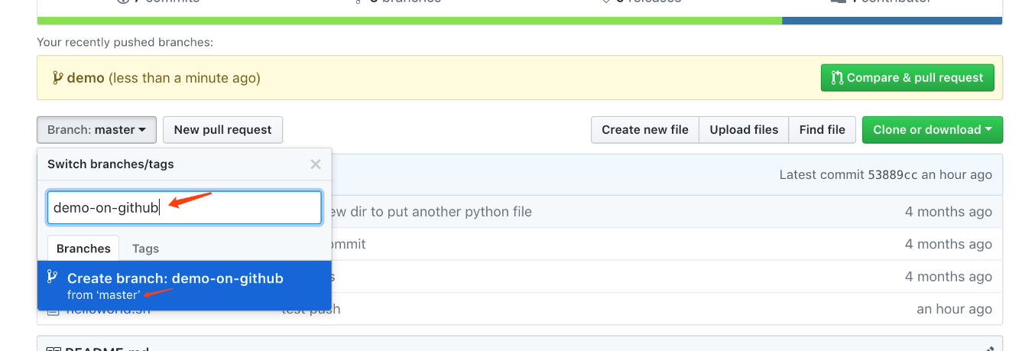Open the recently pushed demo branch link
Screen dimensions: 1022x351
click(x=86, y=78)
